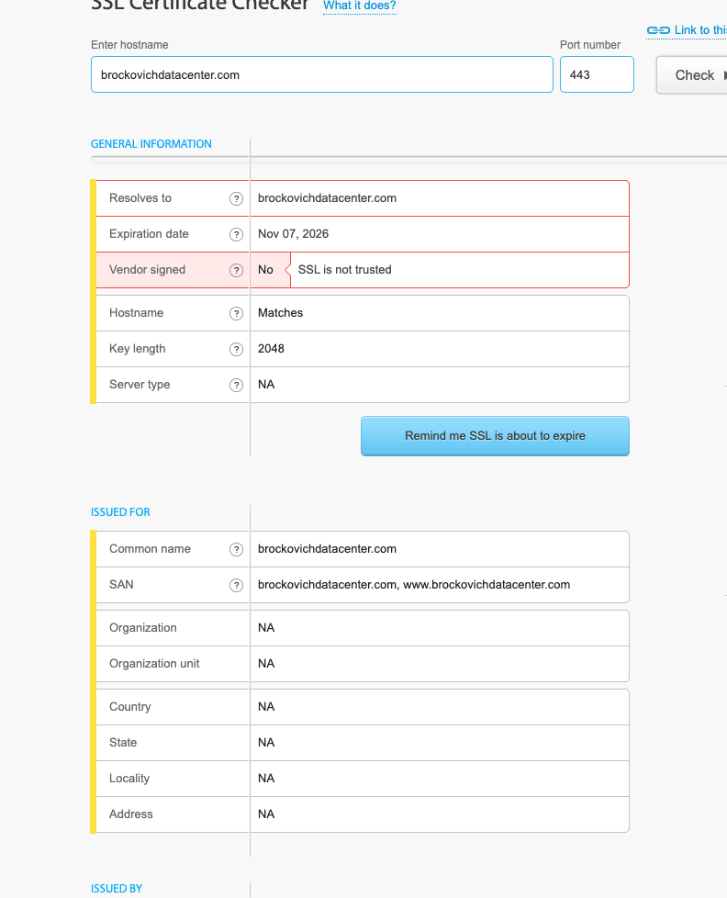Screen dimensions: 727x898
Task: Click the Resolves to domain value
Action: [x=327, y=198]
